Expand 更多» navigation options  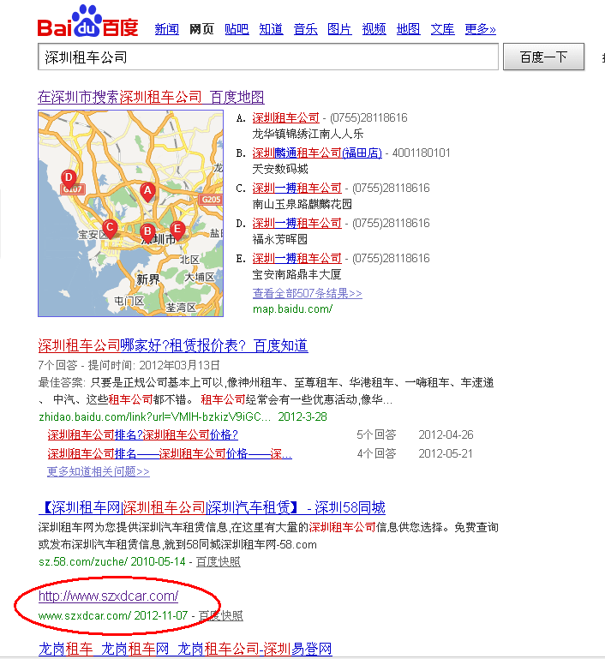coord(480,29)
